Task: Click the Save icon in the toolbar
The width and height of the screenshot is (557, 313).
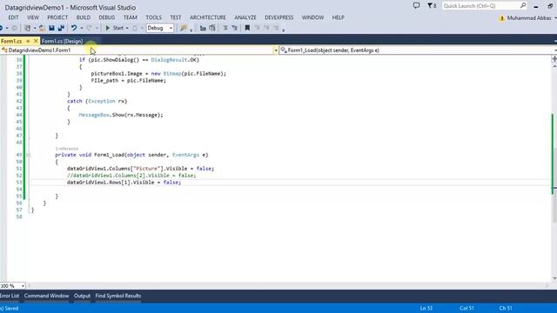Action: [51, 28]
